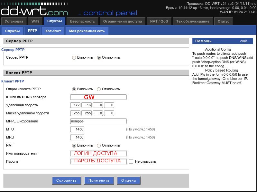Click the Удаленная подсеть label

coord(22,105)
